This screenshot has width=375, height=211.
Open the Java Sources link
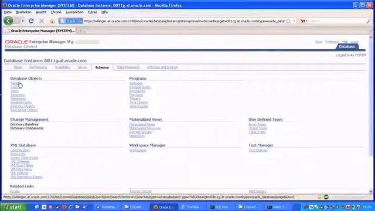(139, 106)
